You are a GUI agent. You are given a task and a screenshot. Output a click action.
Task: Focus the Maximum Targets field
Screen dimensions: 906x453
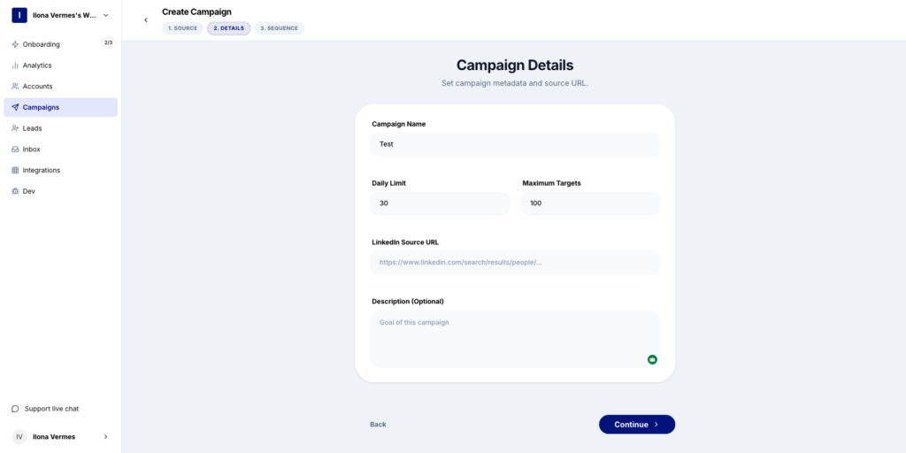pos(590,203)
